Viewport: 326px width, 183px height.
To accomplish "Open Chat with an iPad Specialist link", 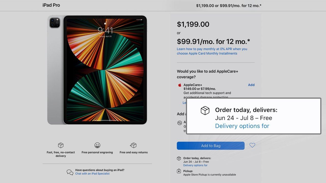I will point(92,174).
